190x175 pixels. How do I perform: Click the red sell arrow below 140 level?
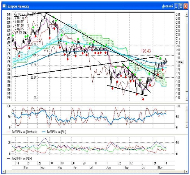coord(143,99)
